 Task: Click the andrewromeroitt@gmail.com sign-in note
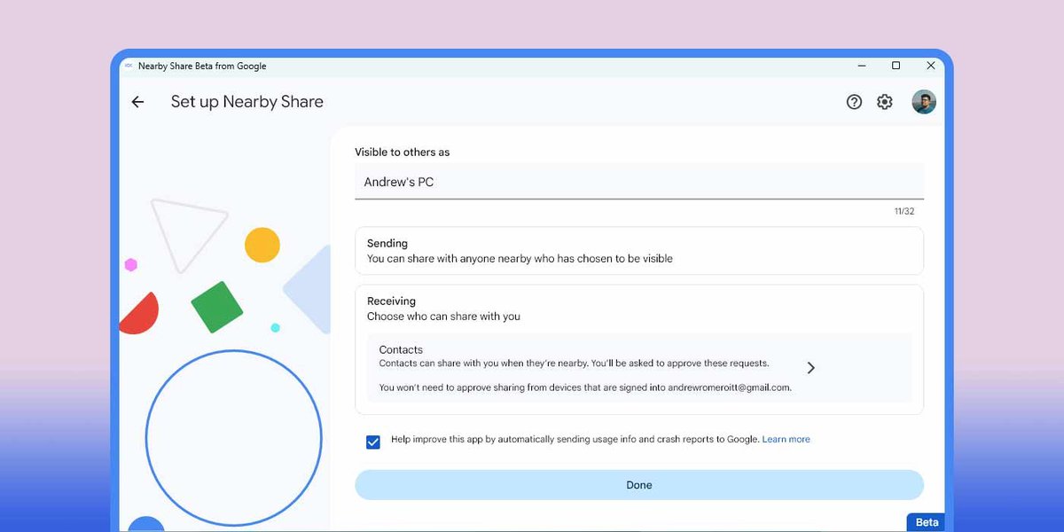point(585,387)
